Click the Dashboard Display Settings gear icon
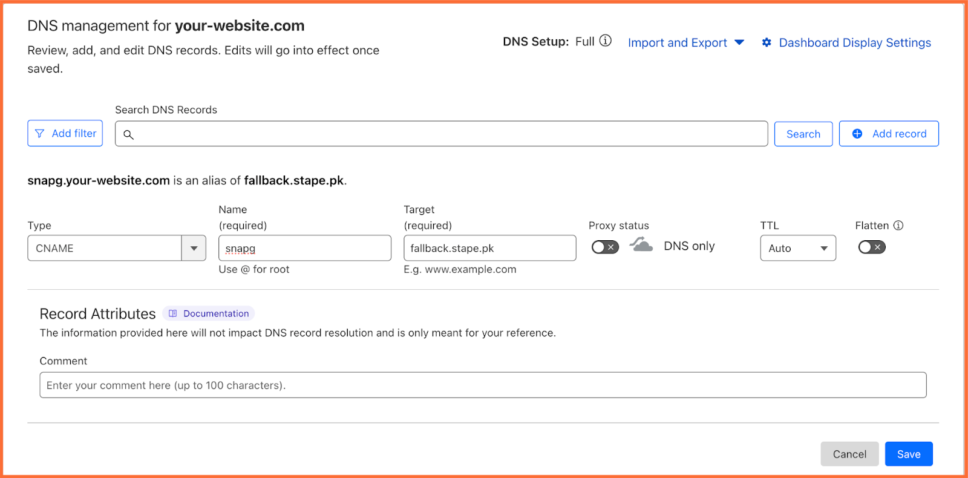 pos(767,42)
